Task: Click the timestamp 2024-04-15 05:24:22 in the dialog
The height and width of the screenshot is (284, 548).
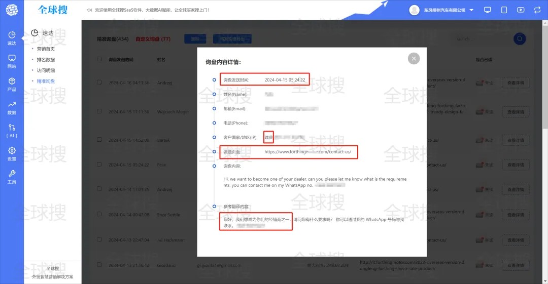Action: 285,80
